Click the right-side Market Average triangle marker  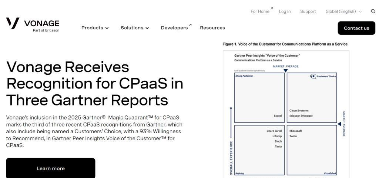pos(339,124)
